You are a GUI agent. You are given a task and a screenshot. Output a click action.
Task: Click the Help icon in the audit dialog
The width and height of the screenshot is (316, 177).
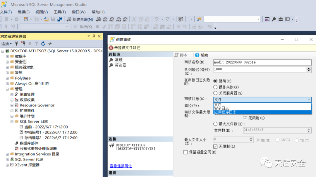[202, 55]
